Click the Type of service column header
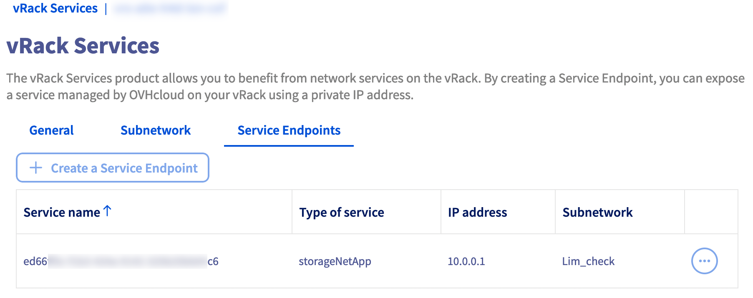This screenshot has width=753, height=298. point(342,213)
